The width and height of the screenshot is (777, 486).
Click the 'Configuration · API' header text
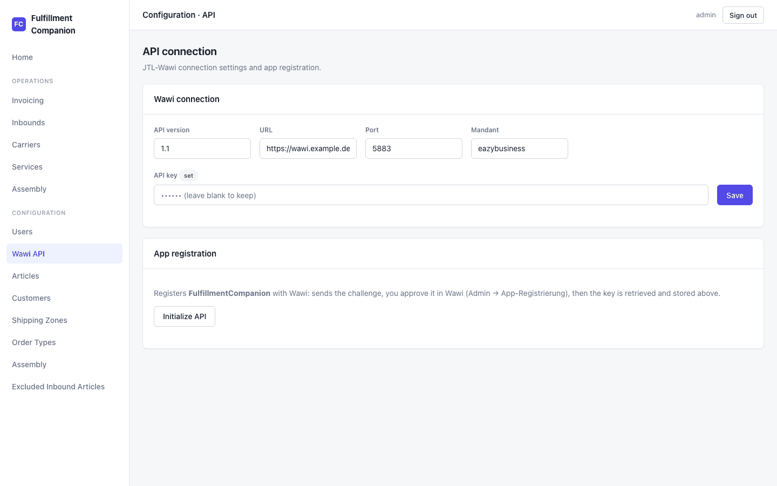[179, 15]
